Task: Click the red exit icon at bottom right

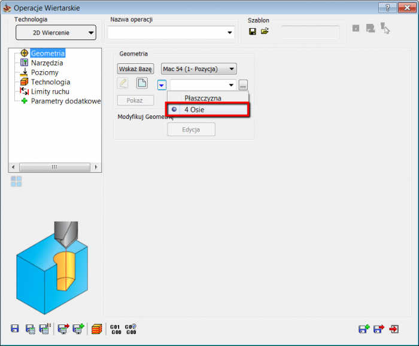Action: [x=394, y=328]
